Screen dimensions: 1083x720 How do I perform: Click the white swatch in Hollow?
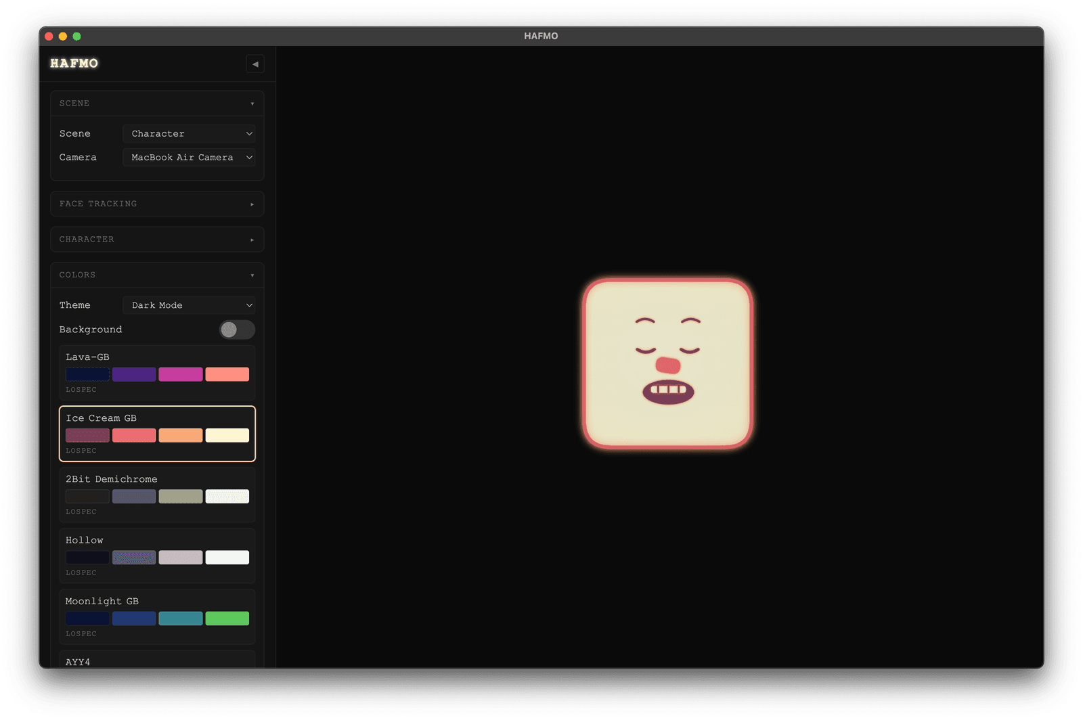pos(227,558)
